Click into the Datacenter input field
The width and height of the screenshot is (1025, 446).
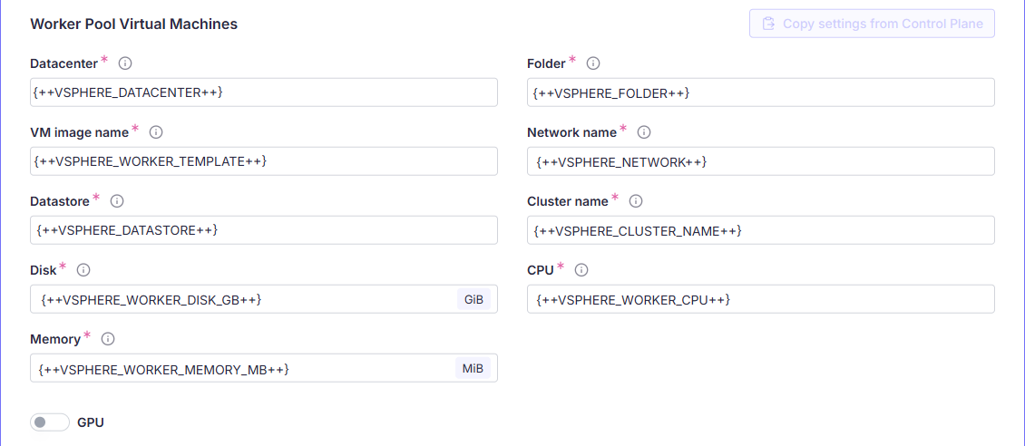click(263, 92)
